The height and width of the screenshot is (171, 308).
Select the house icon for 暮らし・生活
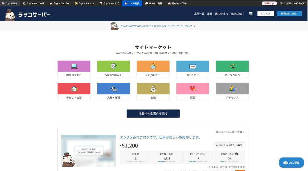[x=74, y=89]
